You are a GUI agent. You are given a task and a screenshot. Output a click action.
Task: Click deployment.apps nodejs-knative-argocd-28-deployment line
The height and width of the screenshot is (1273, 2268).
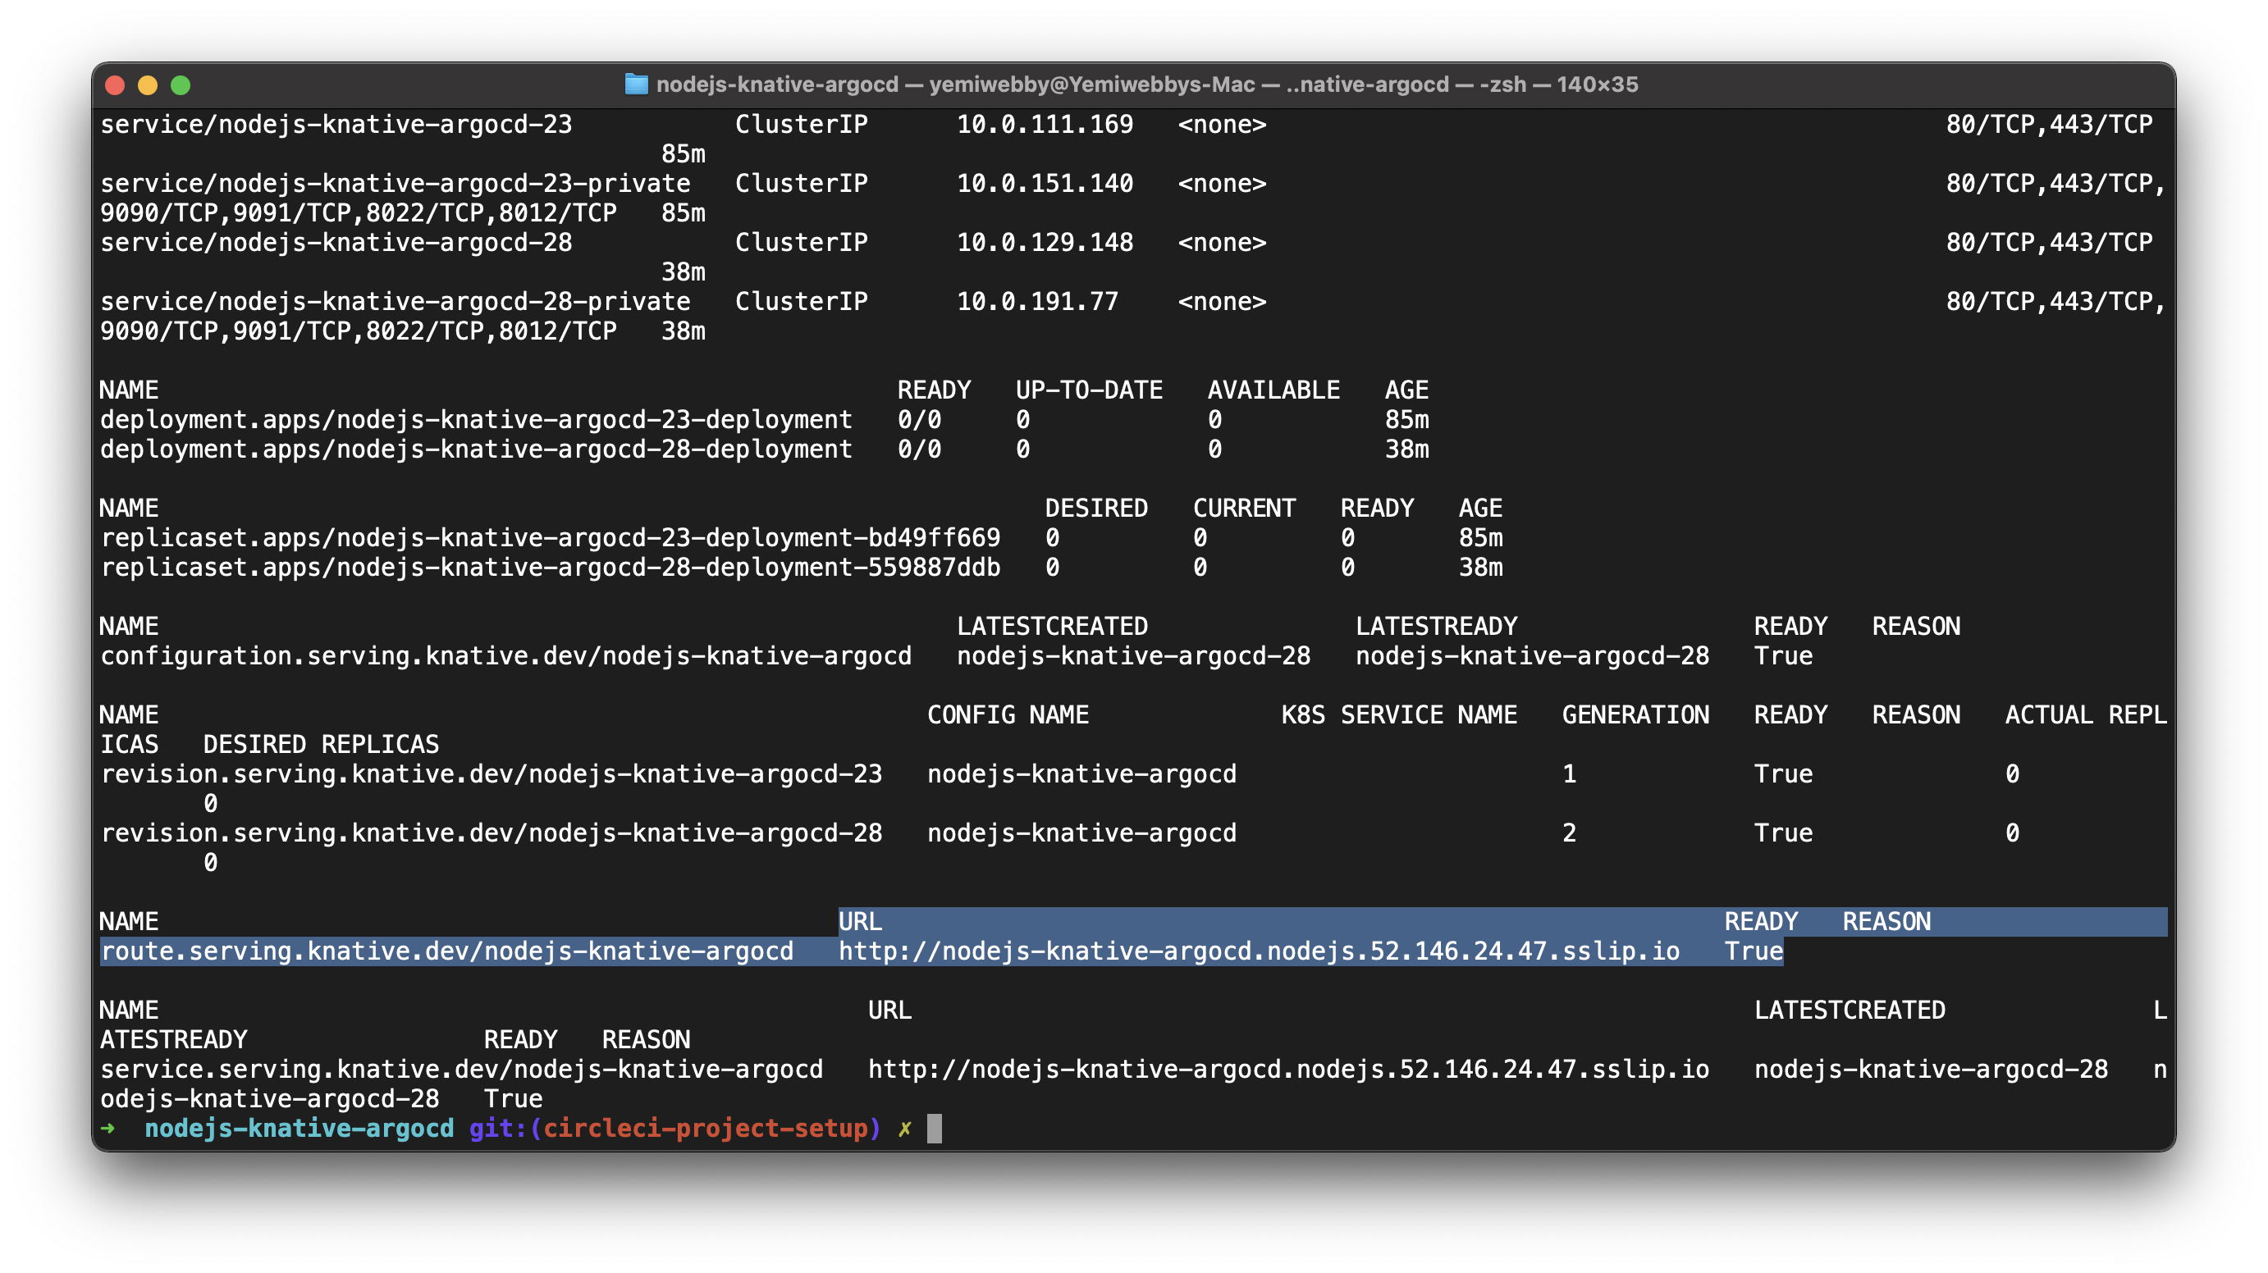click(475, 449)
